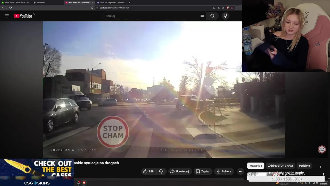Switch to the Azdus Stream Kick tab
Image resolution: width=330 pixels, height=186 pixels.
pyautogui.click(x=15, y=3)
